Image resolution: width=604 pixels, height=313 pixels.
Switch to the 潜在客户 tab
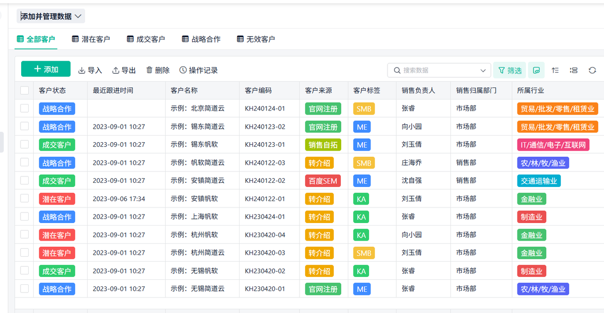(91, 39)
